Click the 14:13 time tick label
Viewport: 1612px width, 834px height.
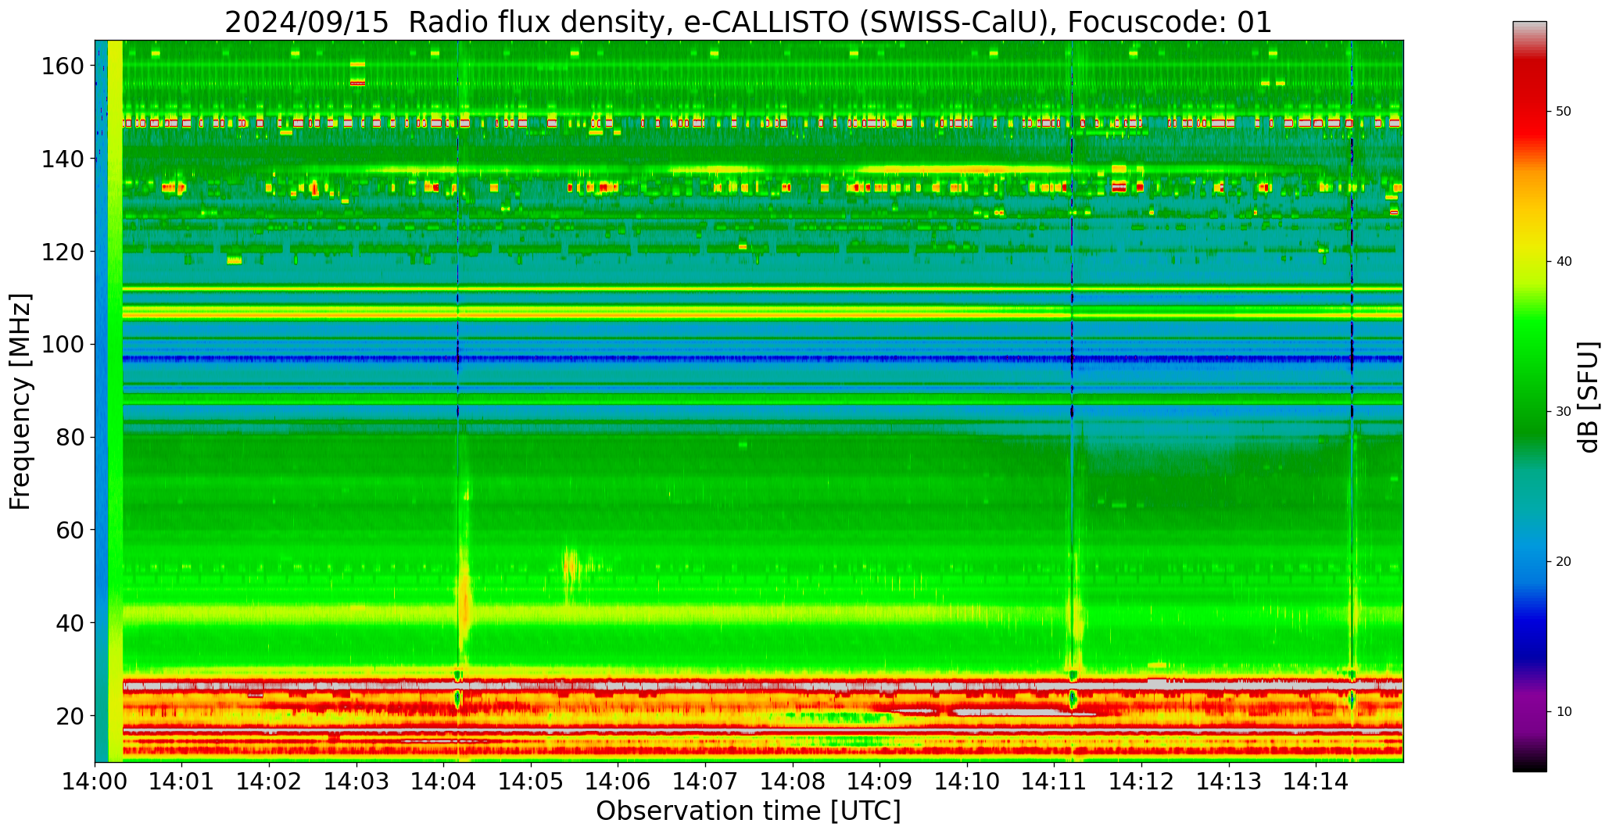click(1228, 782)
